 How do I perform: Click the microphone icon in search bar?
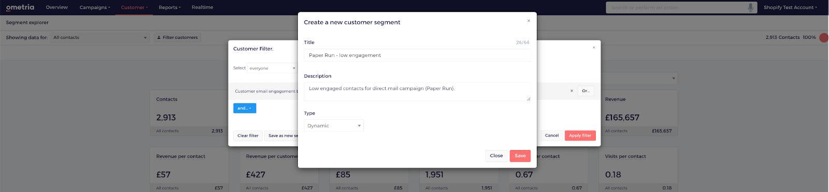[750, 7]
